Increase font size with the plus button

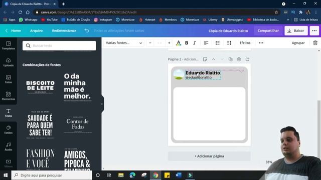(169, 43)
